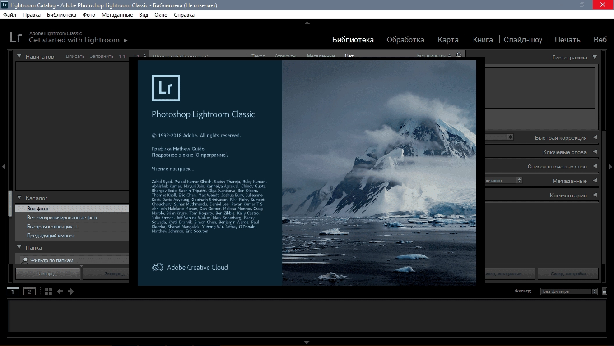
Task: Expand the Список ключевых слов panel
Action: coord(595,166)
